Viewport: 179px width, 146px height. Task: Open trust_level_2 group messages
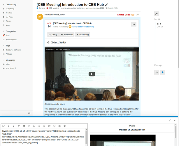pyautogui.click(x=11, y=68)
